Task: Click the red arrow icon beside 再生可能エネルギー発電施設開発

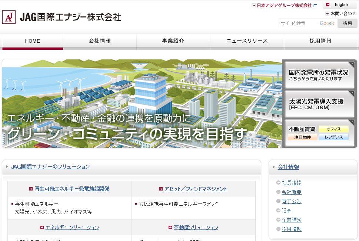Action: 31,189
